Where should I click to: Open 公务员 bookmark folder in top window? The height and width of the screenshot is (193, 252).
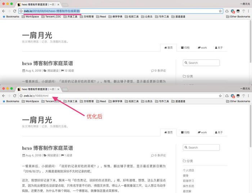tap(147, 17)
